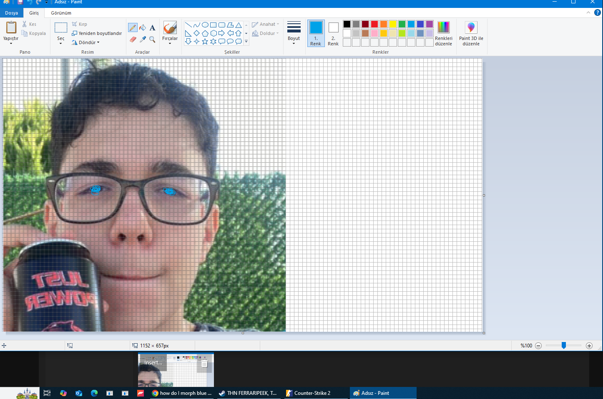Pick the Eraser tool

pos(133,40)
